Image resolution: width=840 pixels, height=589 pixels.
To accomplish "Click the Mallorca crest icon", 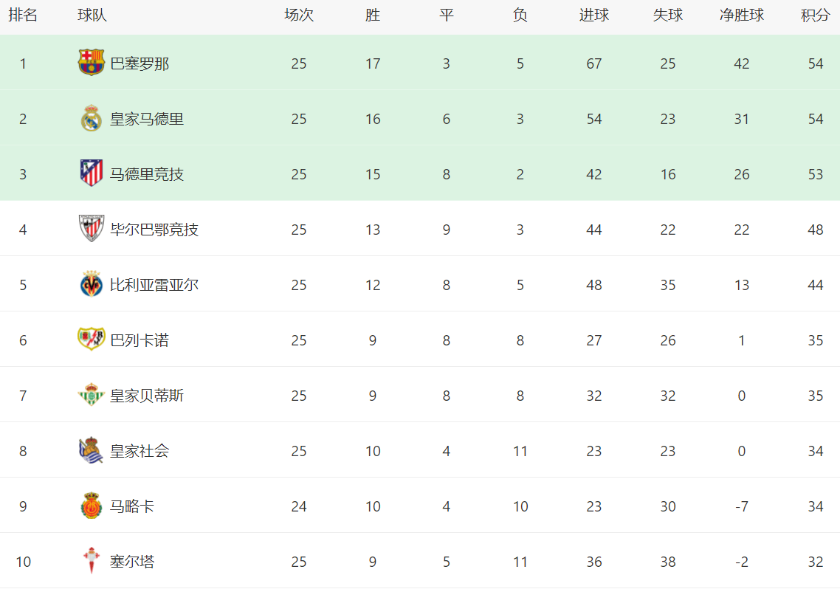I will 92,506.
